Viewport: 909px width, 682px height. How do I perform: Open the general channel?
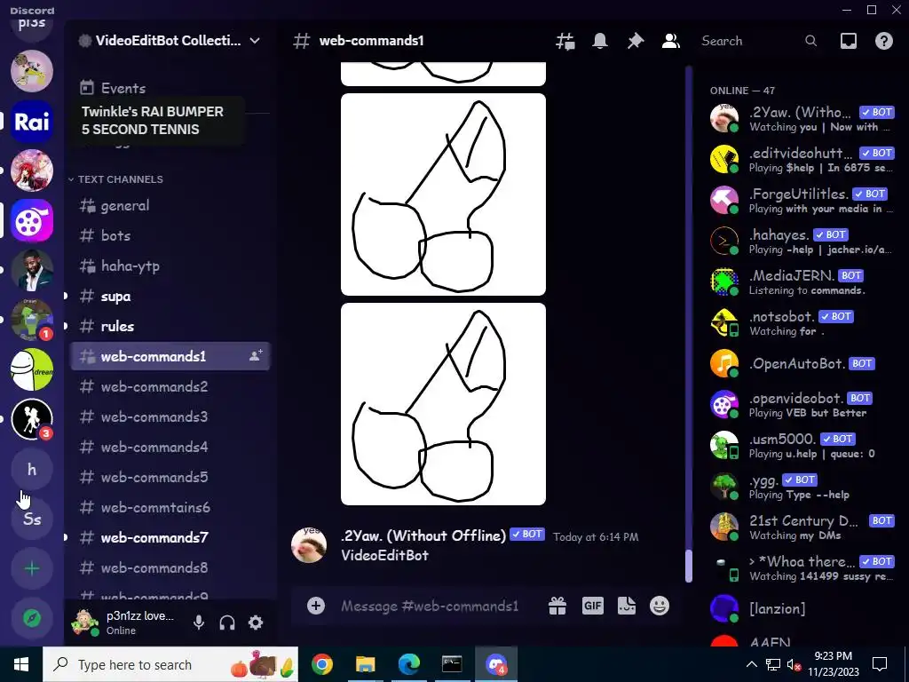(x=170, y=205)
